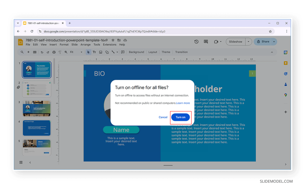Open the Learn more link

click(183, 103)
